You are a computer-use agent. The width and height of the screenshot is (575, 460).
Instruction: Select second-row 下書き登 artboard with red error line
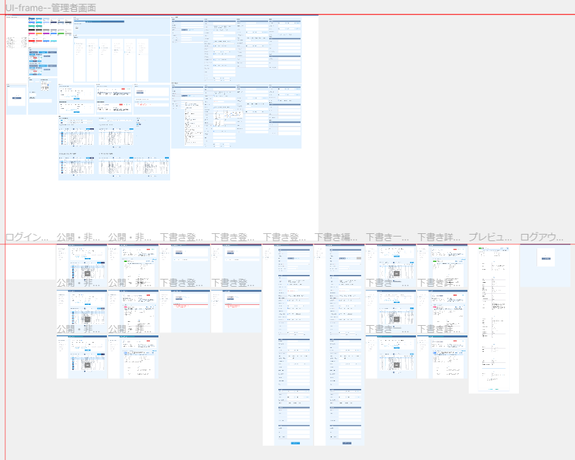[184, 310]
